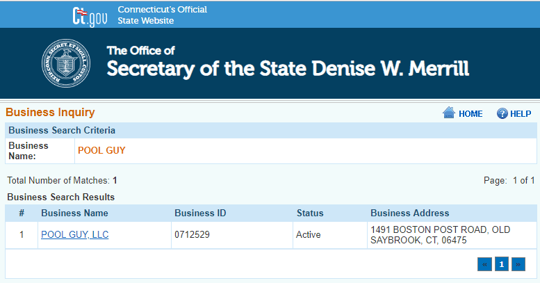The width and height of the screenshot is (540, 283).
Task: Click the Active status cell
Action: 308,235
